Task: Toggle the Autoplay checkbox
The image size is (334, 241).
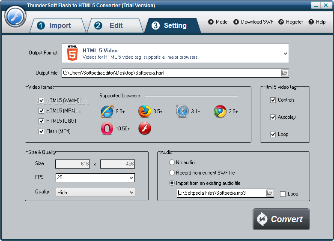Action: pos(273,117)
